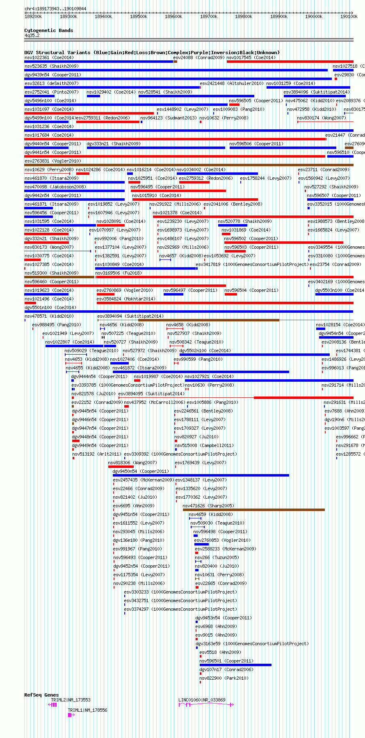Select variant nsv4656 (Kidd2008)
This screenshot has height=738, width=365.
pos(122,325)
